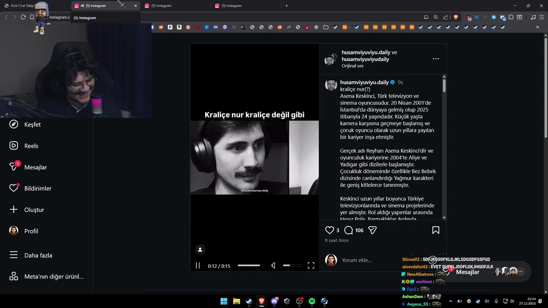Open File Explorer from the taskbar
548x308 pixels.
tap(236, 301)
